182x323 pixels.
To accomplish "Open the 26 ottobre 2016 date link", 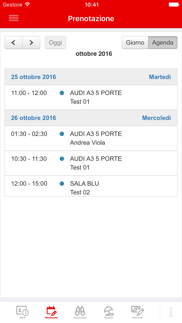I will coord(34,118).
